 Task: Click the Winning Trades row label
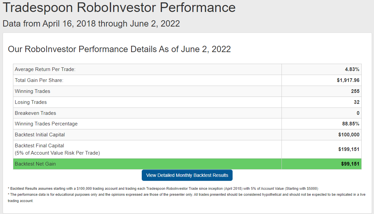(x=33, y=91)
